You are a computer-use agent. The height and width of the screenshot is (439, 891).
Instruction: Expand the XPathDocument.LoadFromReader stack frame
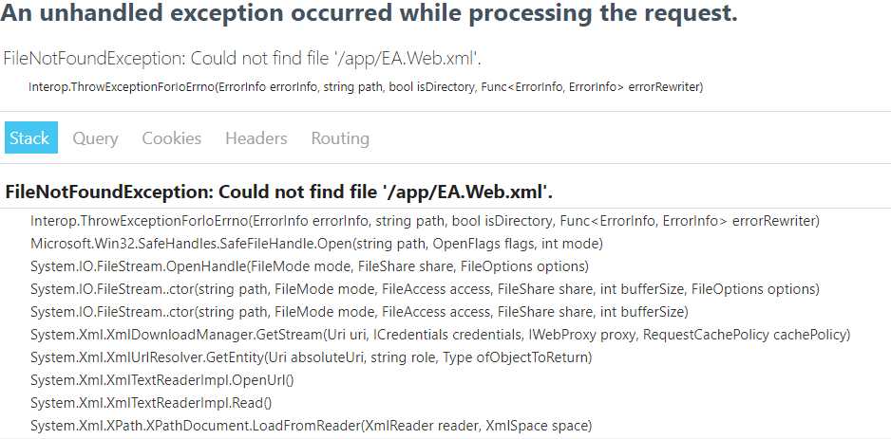(x=312, y=426)
